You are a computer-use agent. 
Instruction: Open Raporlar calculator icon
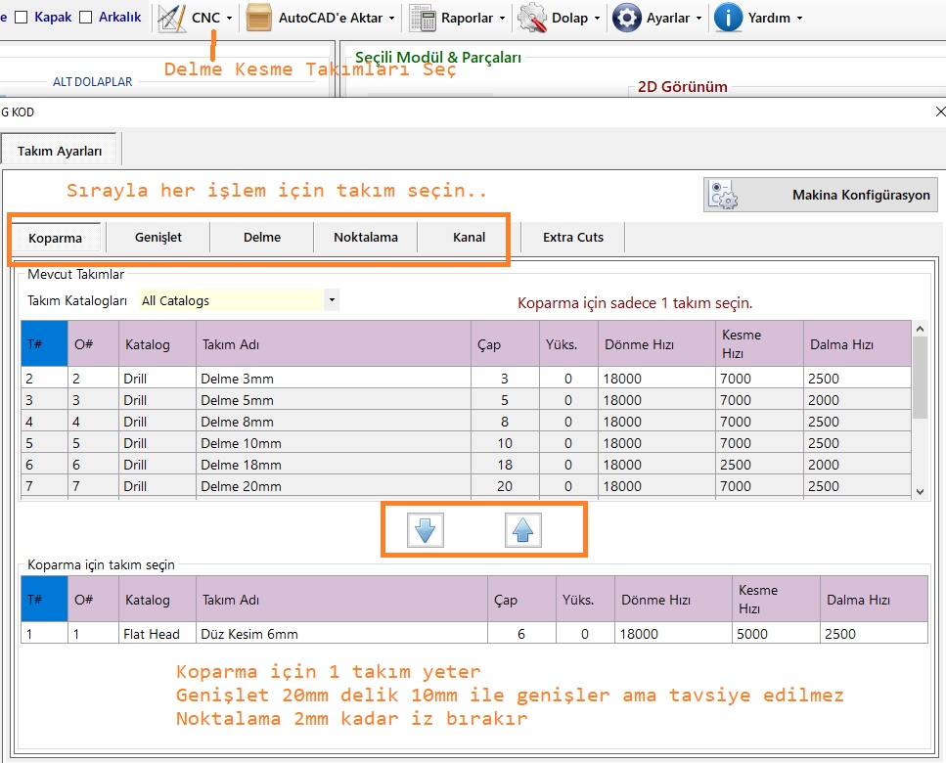tap(423, 18)
